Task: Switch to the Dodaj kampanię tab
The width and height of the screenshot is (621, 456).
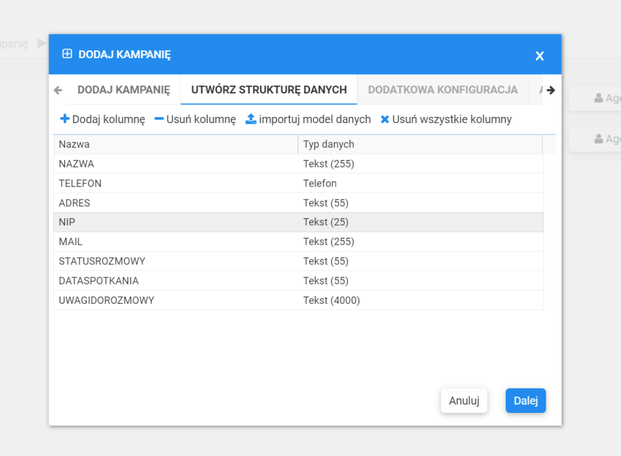Action: pyautogui.click(x=124, y=90)
